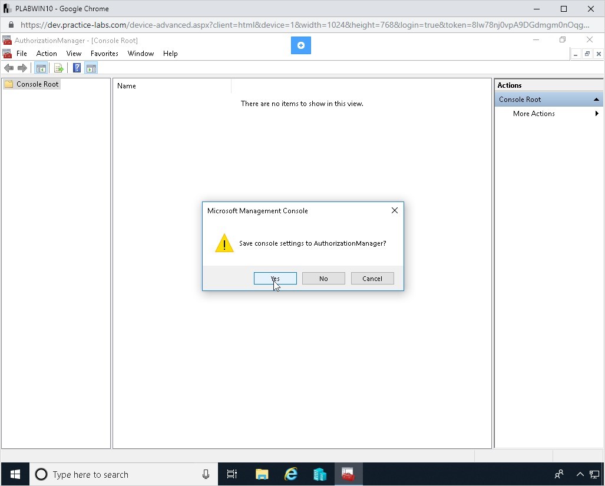Screen dimensions: 605x486
Task: Click the MMC toolbox icon beside File menu
Action: (7, 54)
